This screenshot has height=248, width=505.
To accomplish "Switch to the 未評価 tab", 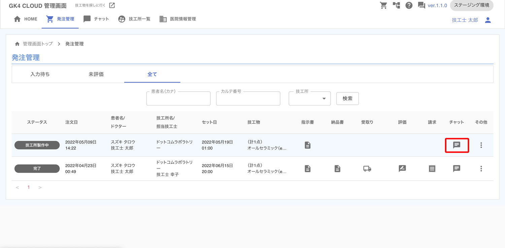I will tap(96, 74).
